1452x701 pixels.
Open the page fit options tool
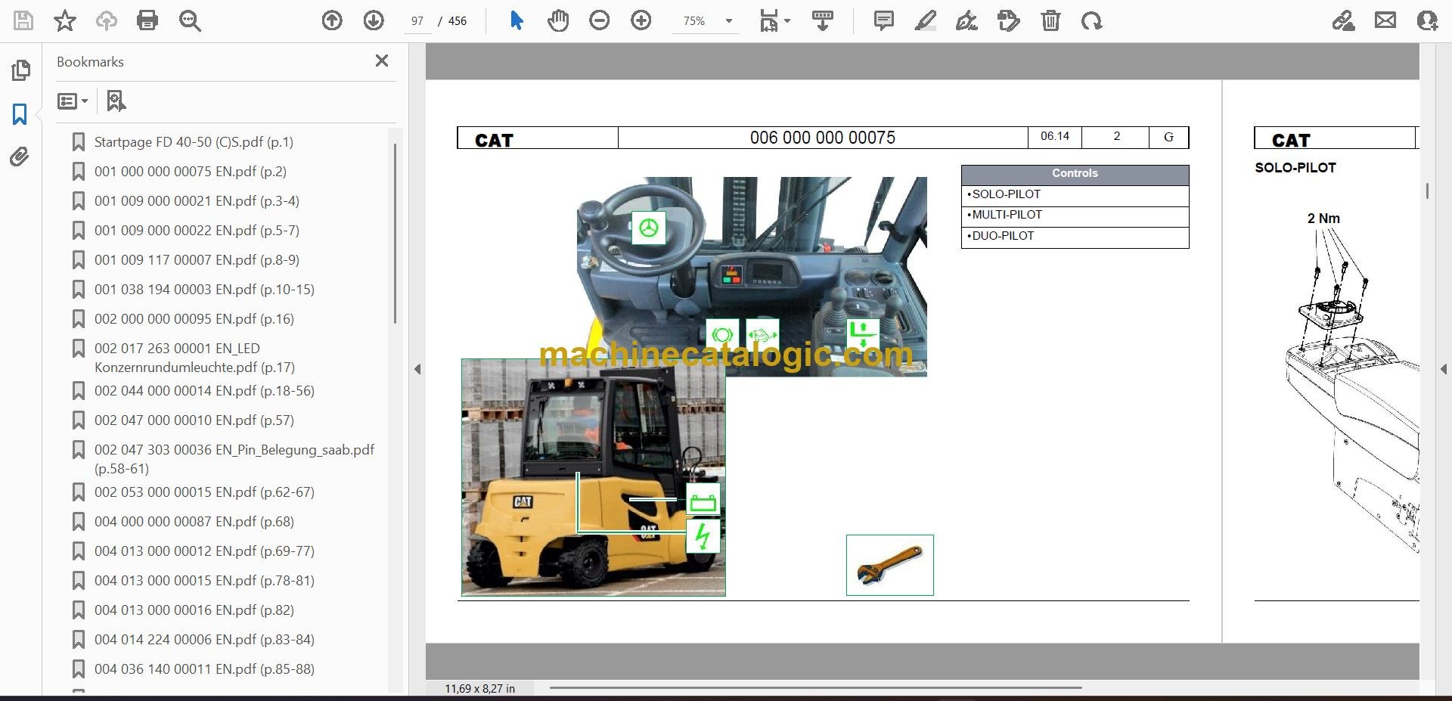pos(774,20)
